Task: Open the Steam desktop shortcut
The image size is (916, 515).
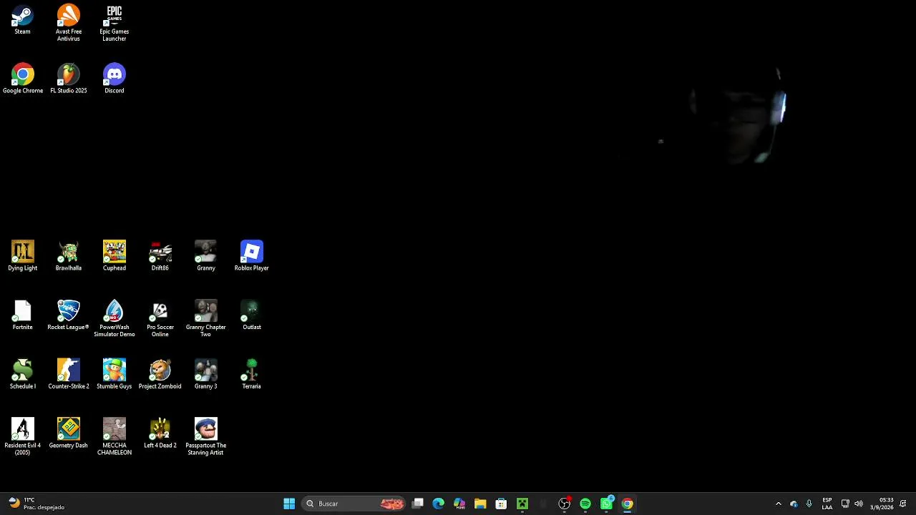Action: tap(22, 20)
